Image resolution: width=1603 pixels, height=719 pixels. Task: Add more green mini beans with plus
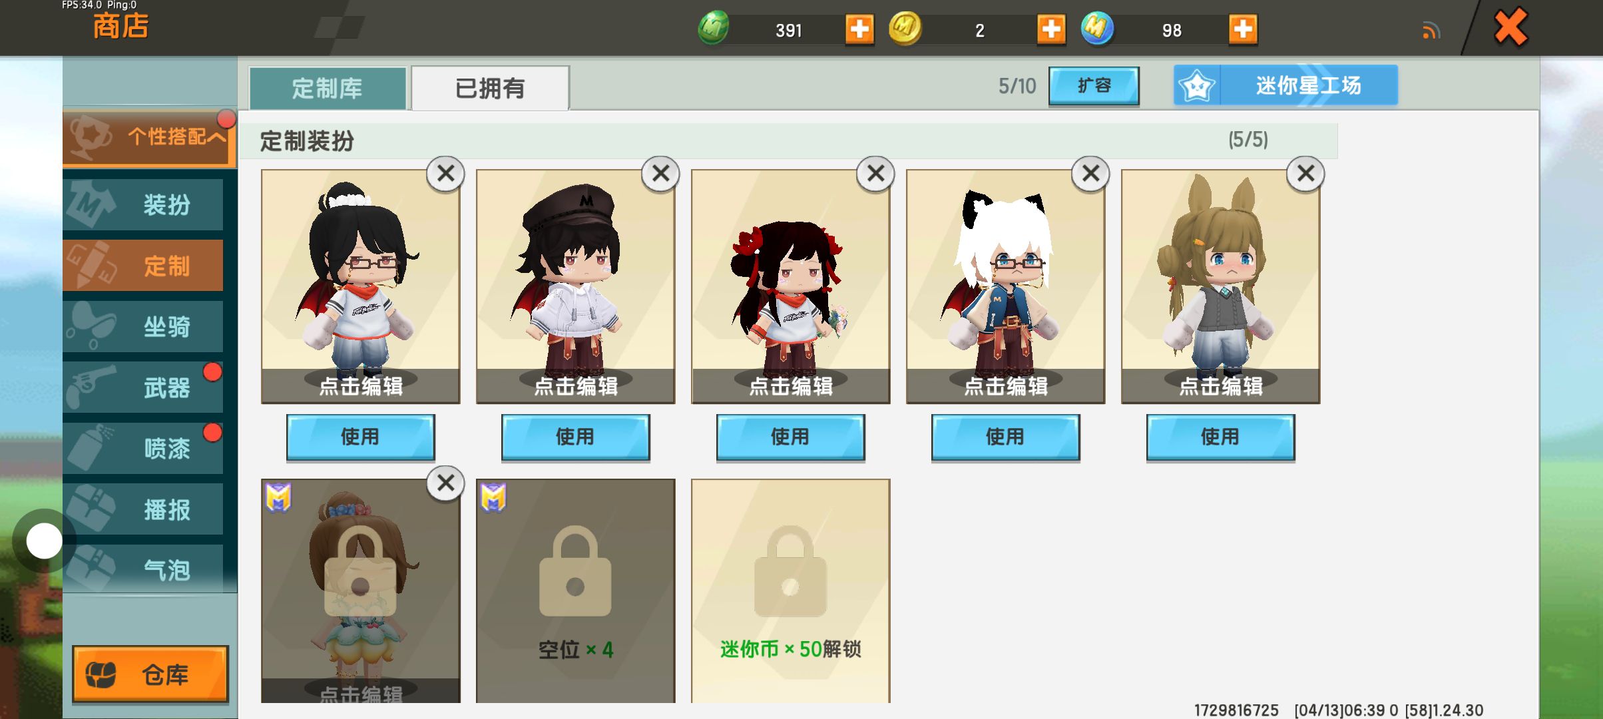859,29
